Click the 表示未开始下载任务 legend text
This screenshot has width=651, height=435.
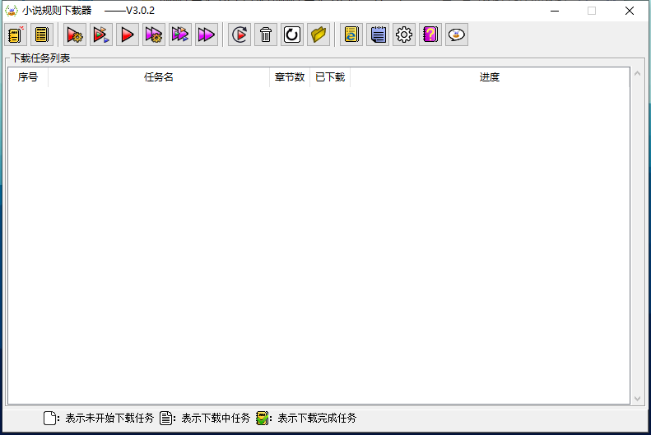(x=109, y=418)
